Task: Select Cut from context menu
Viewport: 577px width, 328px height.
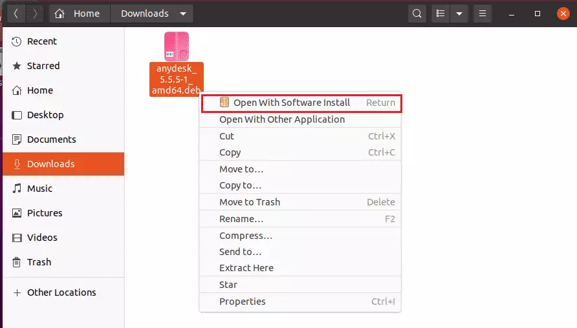Action: tap(300, 136)
